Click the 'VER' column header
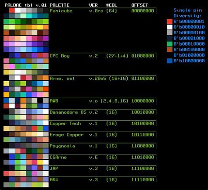This screenshot has height=190, width=208. tap(93, 5)
